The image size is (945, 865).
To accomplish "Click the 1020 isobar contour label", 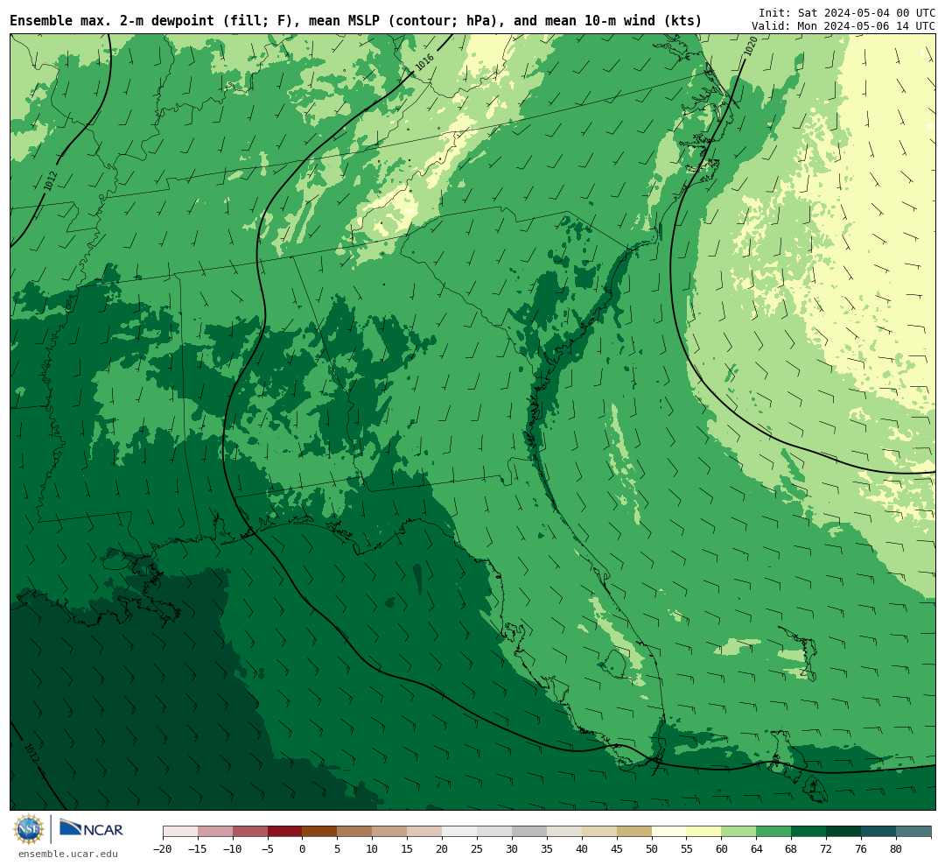I will [751, 46].
